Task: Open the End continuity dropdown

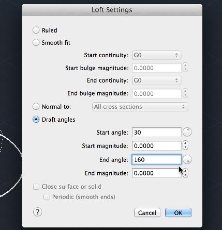Action: click(x=157, y=80)
